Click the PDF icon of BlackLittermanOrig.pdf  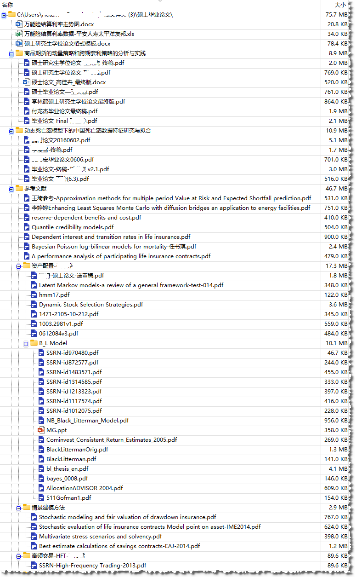tap(41, 449)
